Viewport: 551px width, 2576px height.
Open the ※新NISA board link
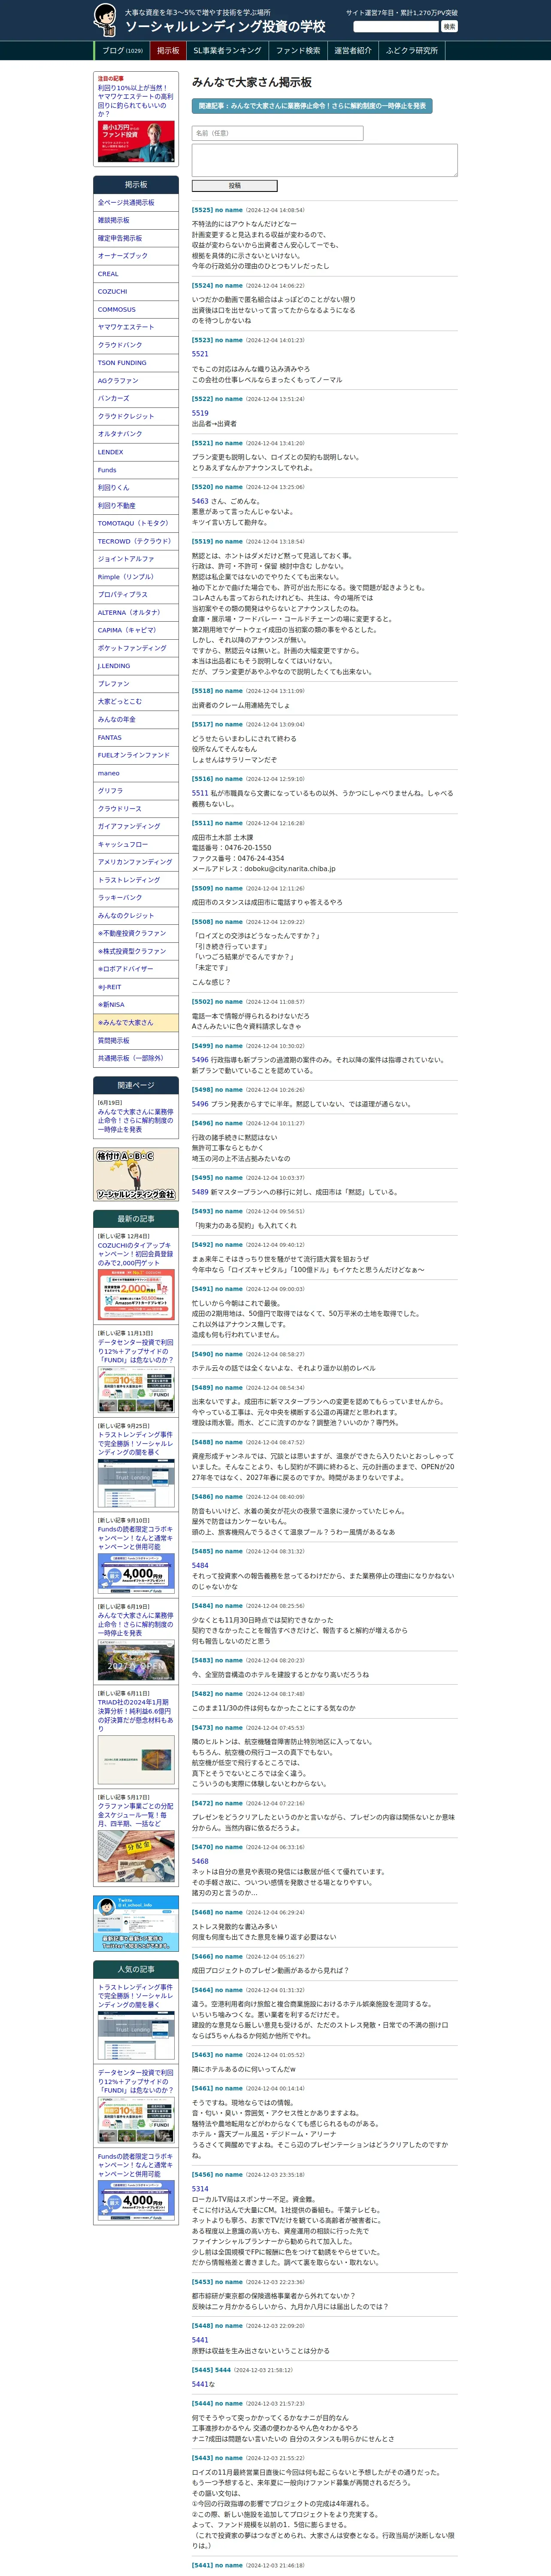pyautogui.click(x=136, y=1005)
